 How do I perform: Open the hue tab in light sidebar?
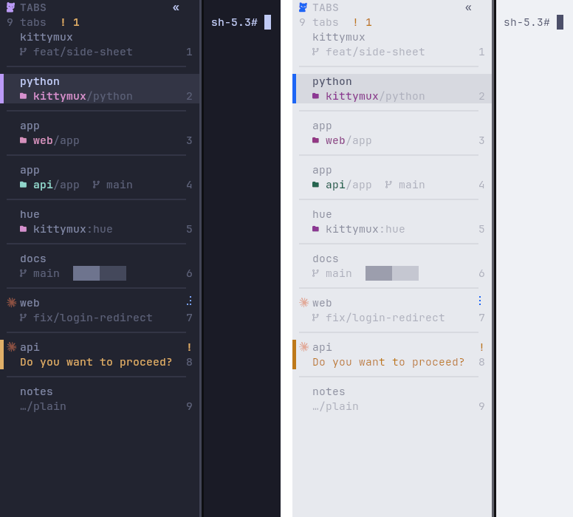(392, 222)
